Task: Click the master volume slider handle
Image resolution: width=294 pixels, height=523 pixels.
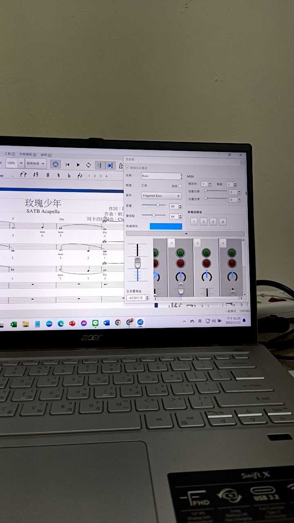Action: tap(138, 262)
